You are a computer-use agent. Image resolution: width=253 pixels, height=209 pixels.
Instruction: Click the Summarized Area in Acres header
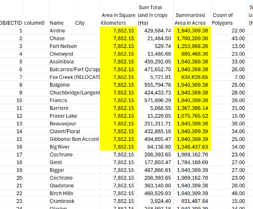tap(190, 19)
